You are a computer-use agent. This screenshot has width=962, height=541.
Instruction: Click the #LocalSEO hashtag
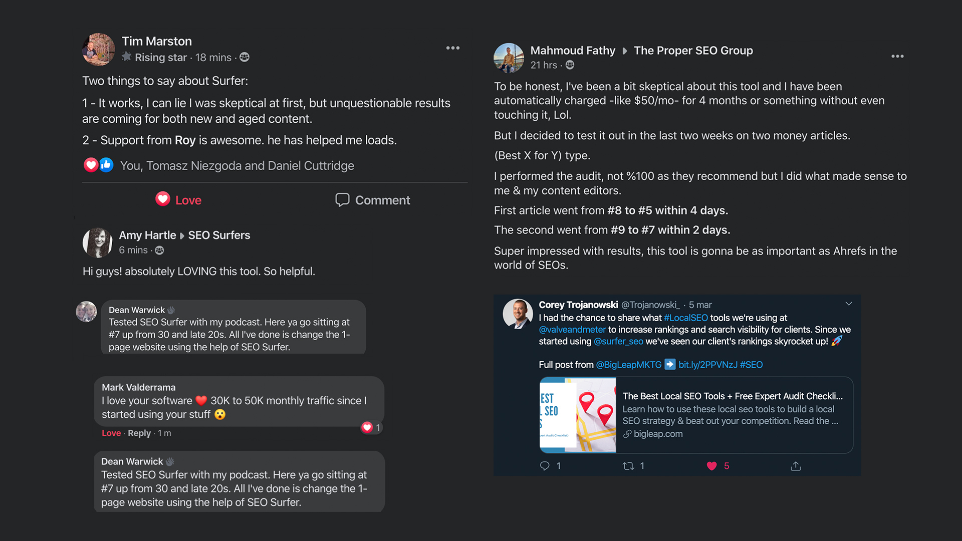(685, 318)
